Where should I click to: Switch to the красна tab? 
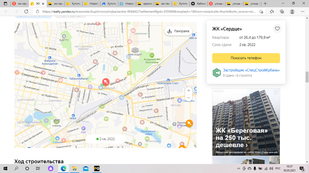click(x=145, y=4)
